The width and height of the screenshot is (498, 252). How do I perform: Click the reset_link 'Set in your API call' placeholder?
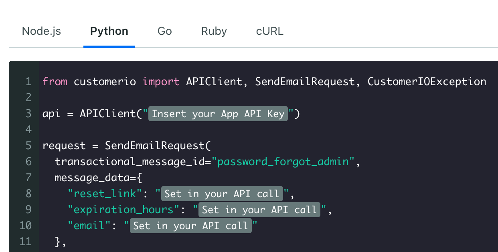[x=222, y=194]
